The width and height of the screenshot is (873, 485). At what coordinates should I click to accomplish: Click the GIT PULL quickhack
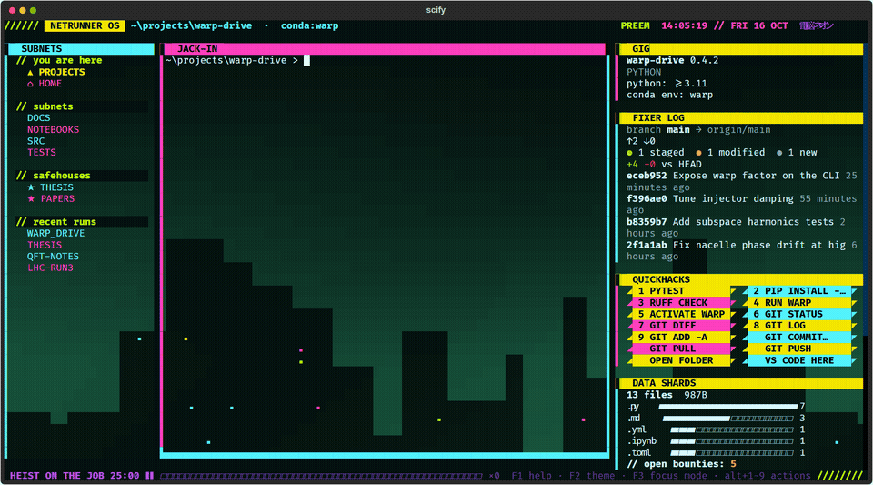(681, 349)
